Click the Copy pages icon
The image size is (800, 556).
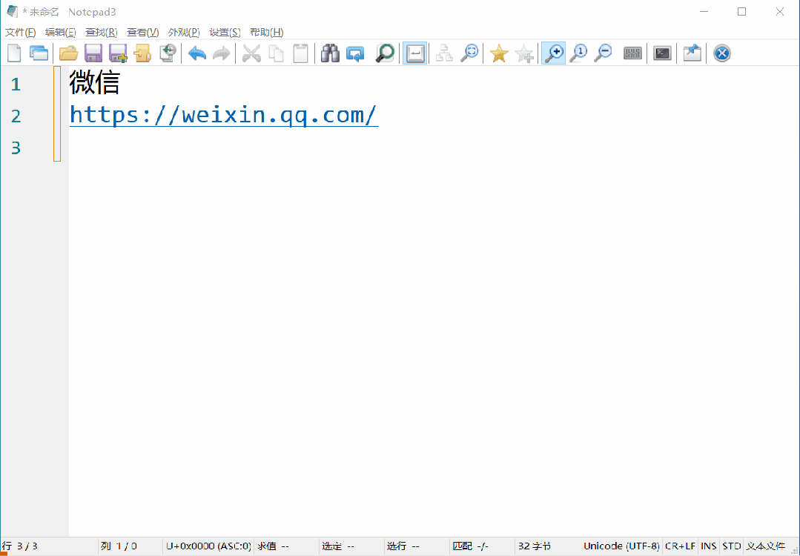click(x=276, y=53)
